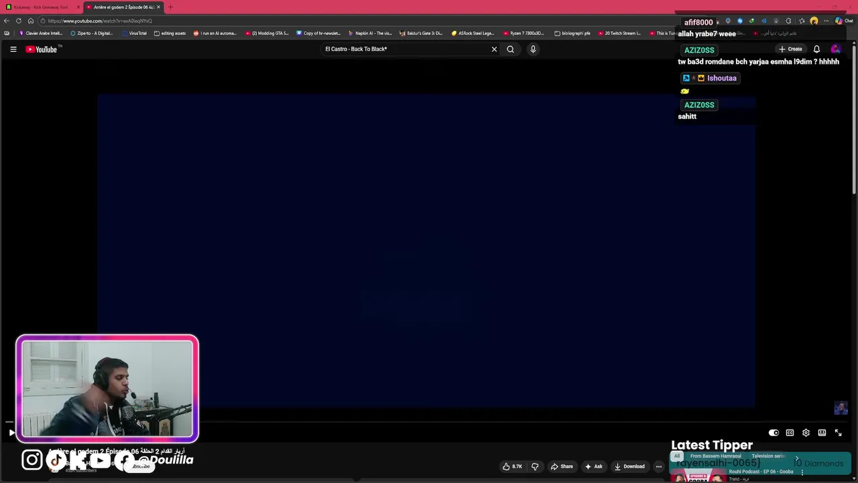858x483 pixels.
Task: Open the YouTube hamburger guide menu
Action: (13, 49)
